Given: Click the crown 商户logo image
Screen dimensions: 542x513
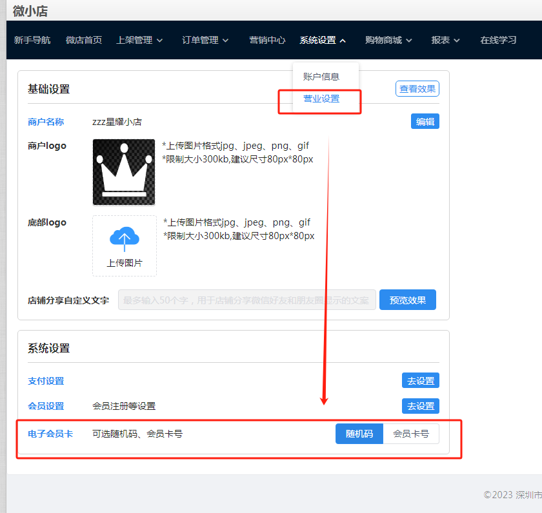Looking at the screenshot, I should click(124, 172).
